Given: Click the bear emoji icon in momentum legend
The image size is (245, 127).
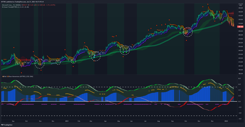Looking at the screenshot, I should 8,76.
